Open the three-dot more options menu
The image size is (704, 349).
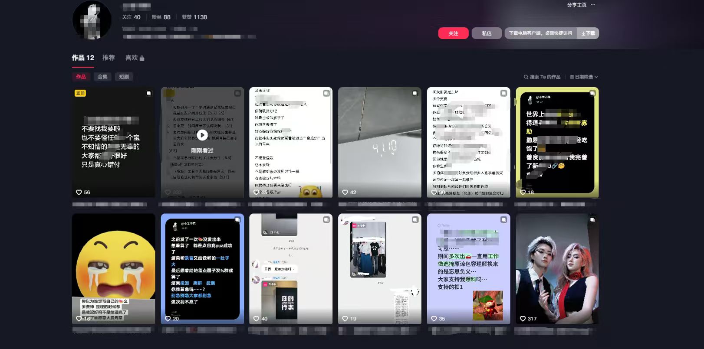pyautogui.click(x=593, y=5)
